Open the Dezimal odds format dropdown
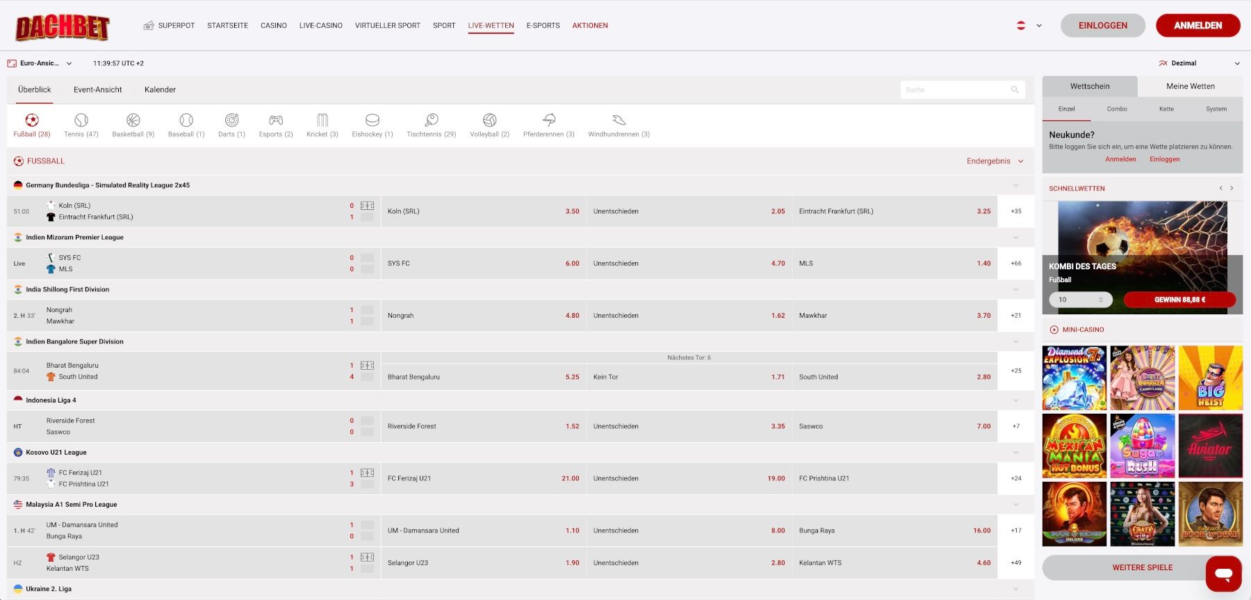 [1198, 63]
